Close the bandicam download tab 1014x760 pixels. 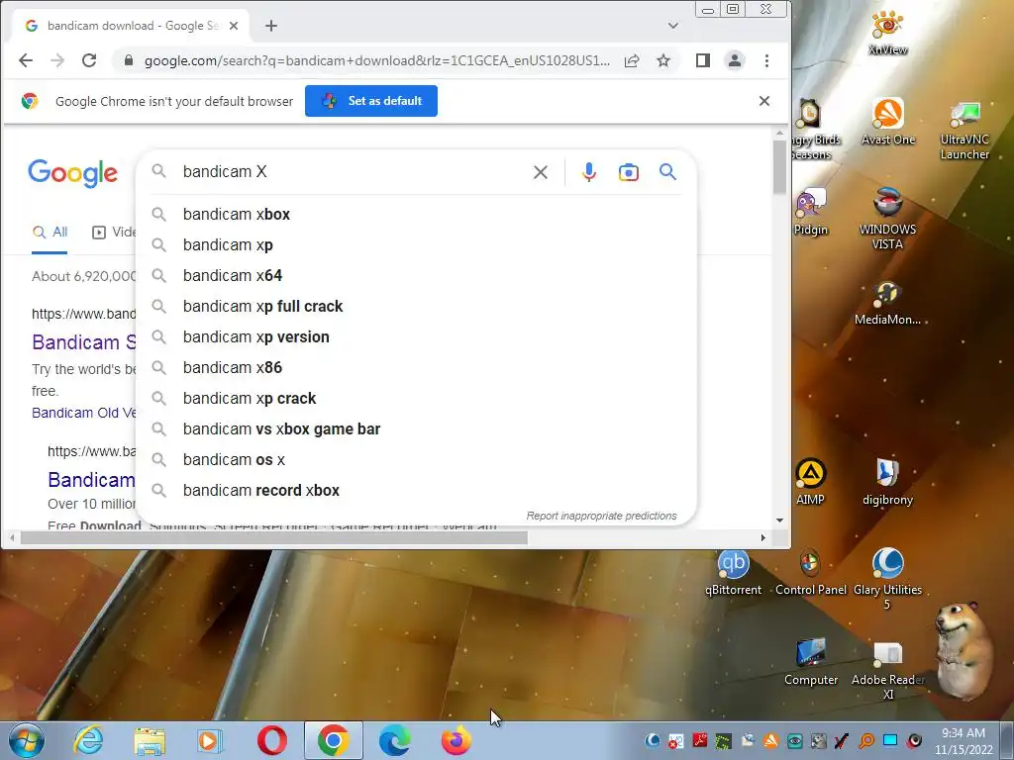coord(234,26)
